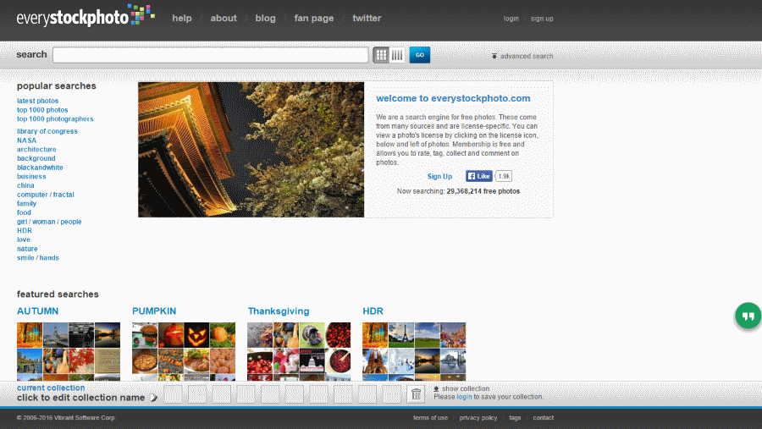Go to the fan page
The image size is (762, 429).
pyautogui.click(x=314, y=18)
